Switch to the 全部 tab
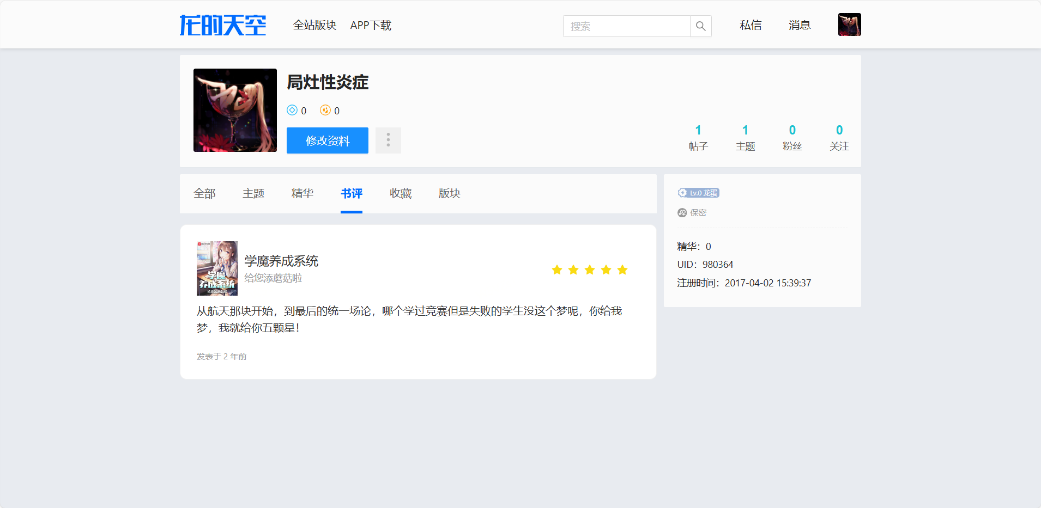The image size is (1041, 508). tap(204, 193)
